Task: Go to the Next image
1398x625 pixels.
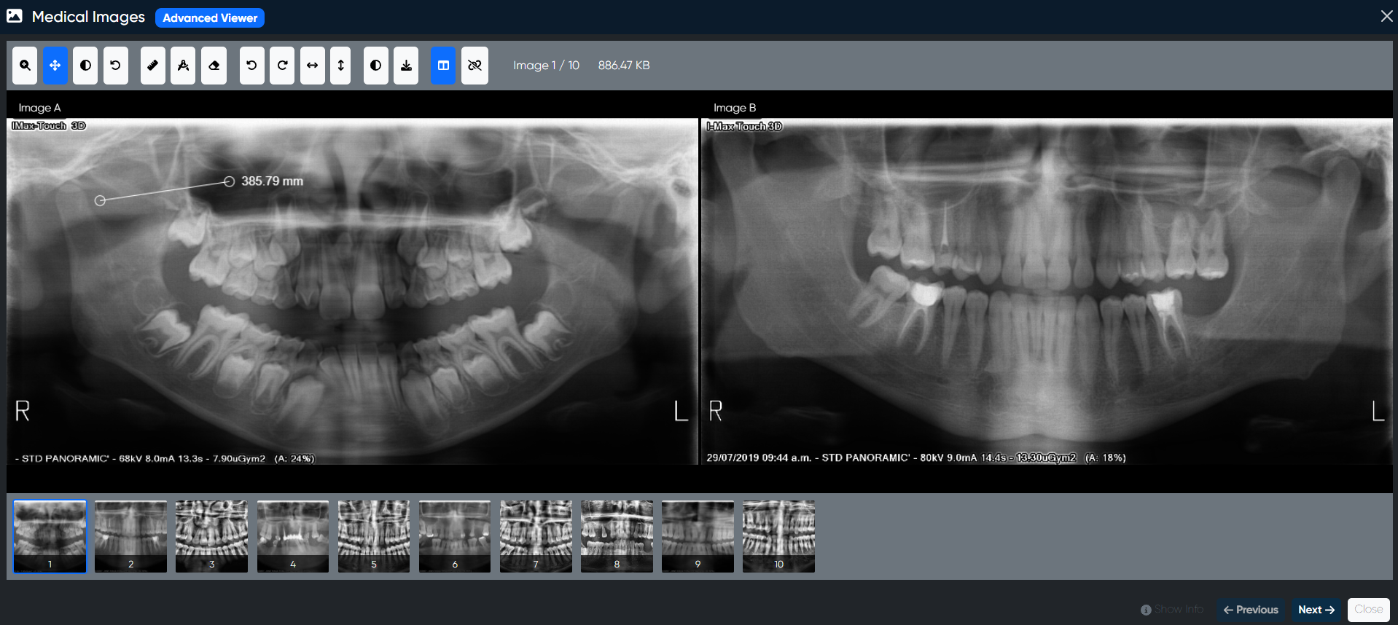Action: 1316,610
